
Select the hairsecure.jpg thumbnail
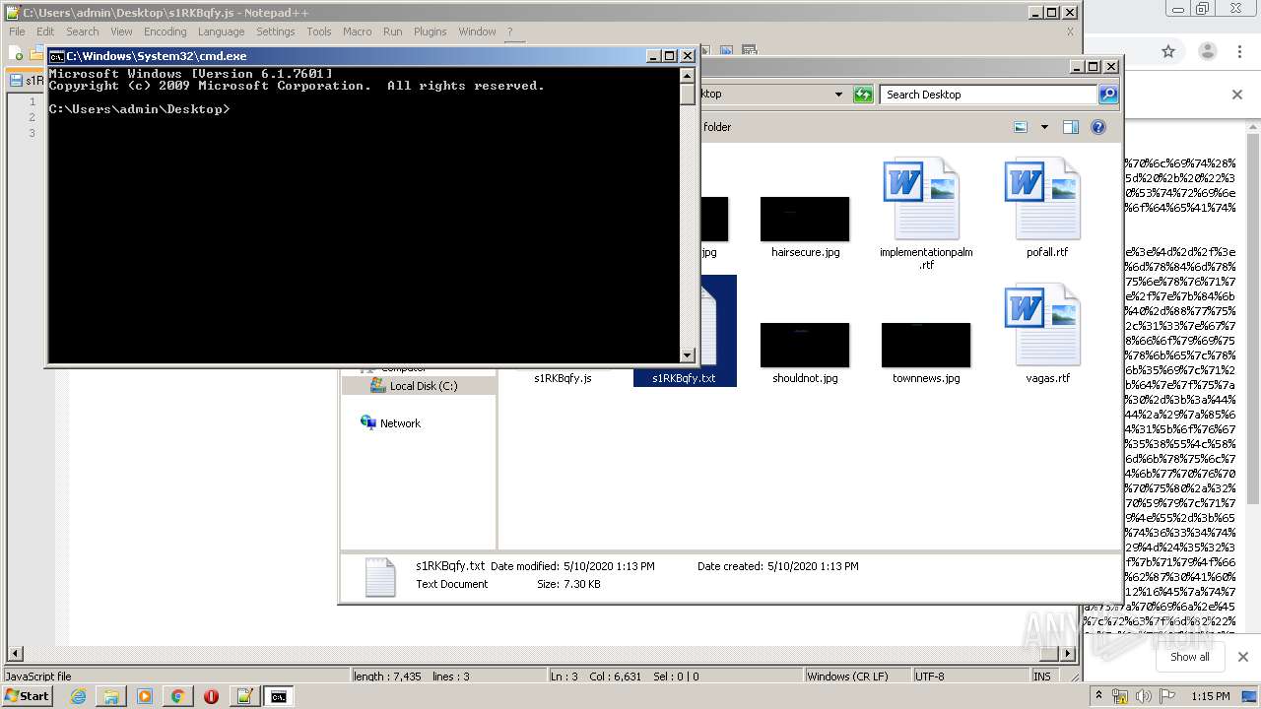(805, 219)
